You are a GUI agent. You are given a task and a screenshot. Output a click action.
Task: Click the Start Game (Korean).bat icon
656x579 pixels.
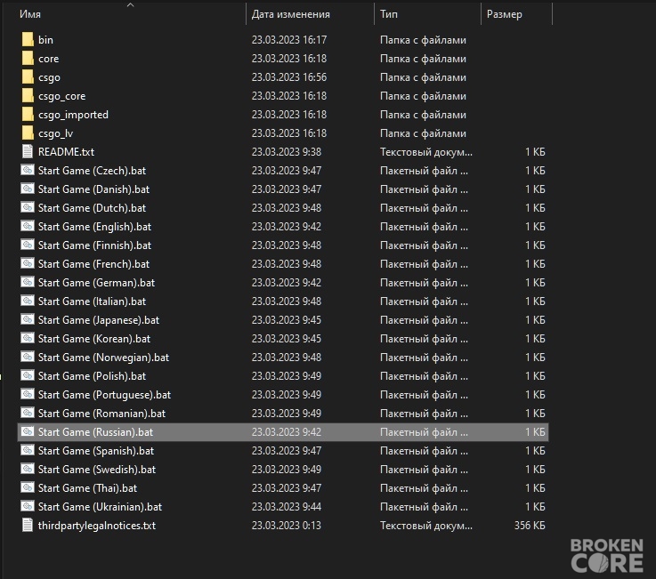(x=28, y=339)
